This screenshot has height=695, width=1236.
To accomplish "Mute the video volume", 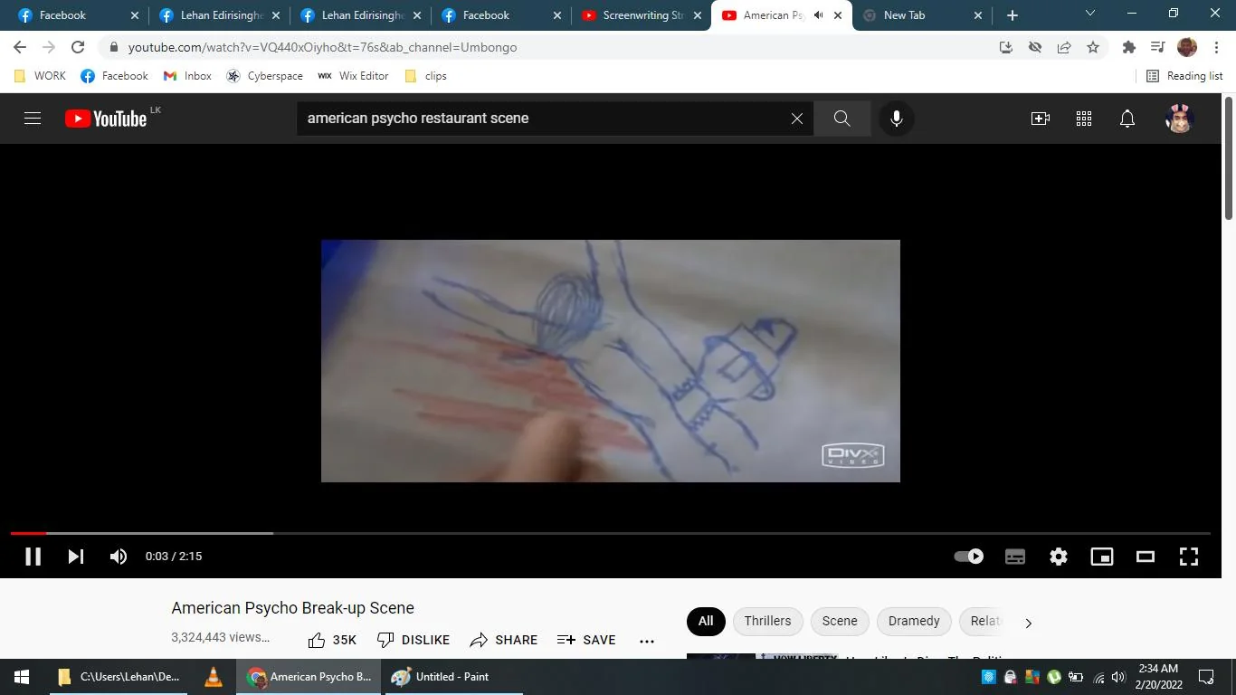I will coord(119,557).
